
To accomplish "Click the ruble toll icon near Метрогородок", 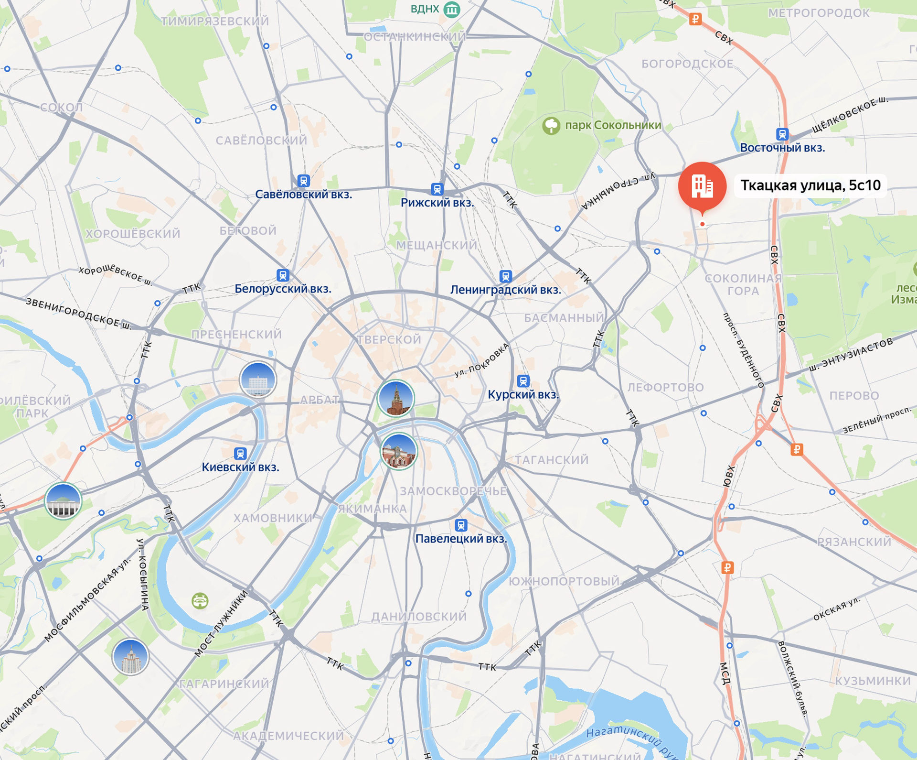I will (695, 19).
